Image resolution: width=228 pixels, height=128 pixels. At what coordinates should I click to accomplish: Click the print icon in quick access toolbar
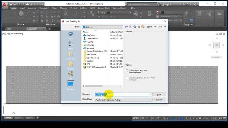point(27,4)
